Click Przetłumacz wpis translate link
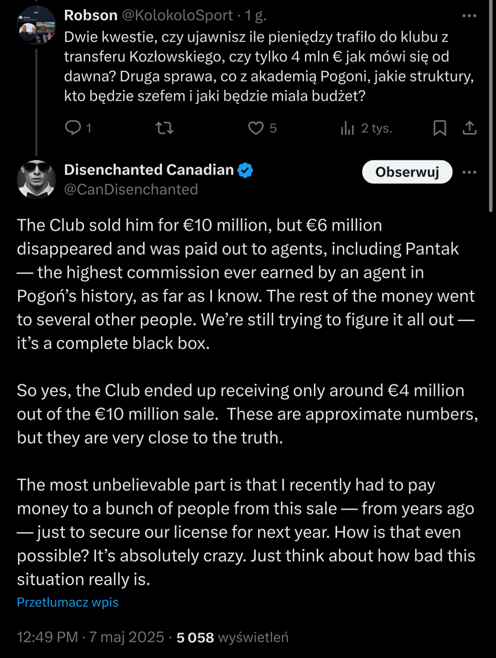The width and height of the screenshot is (496, 658). pos(68,602)
